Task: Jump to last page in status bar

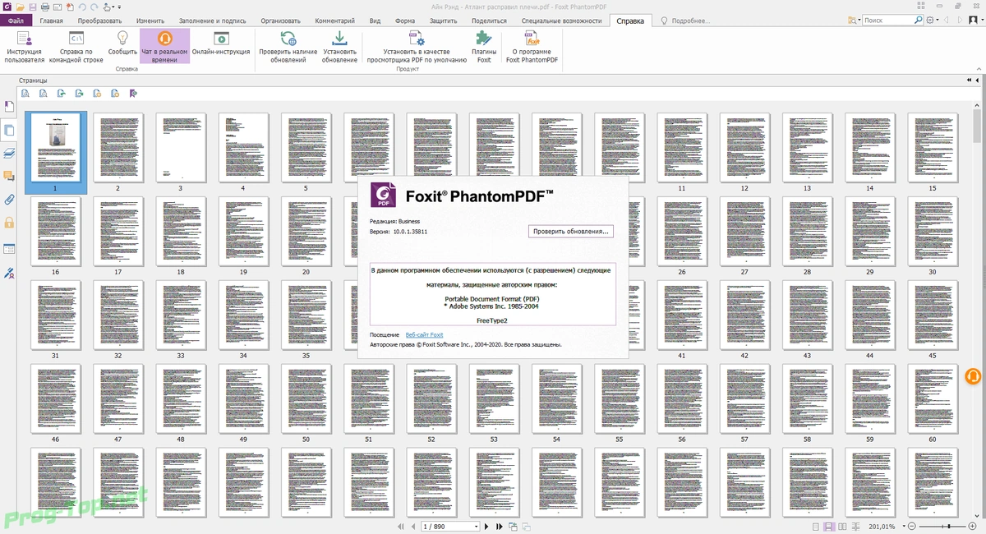Action: coord(500,526)
